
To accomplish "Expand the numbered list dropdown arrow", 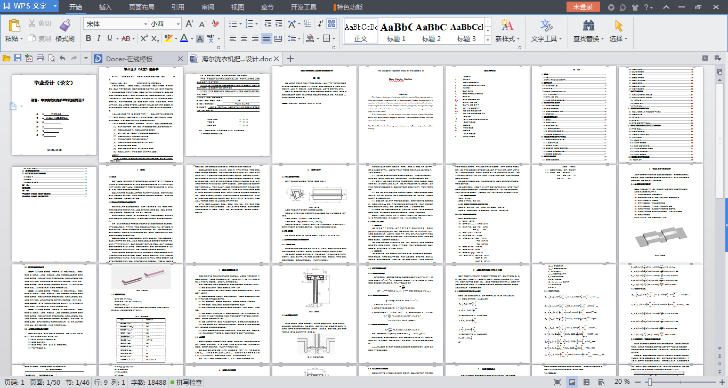I will coord(257,24).
